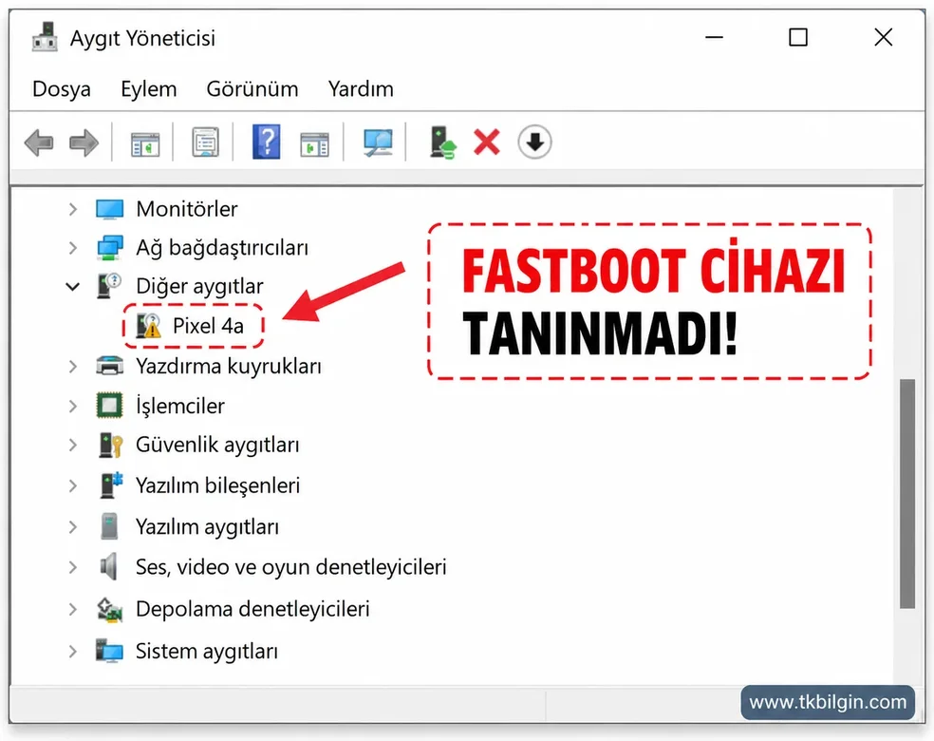The image size is (934, 741).
Task: Expand the Yazdırma kuyrukları node
Action: [x=73, y=366]
